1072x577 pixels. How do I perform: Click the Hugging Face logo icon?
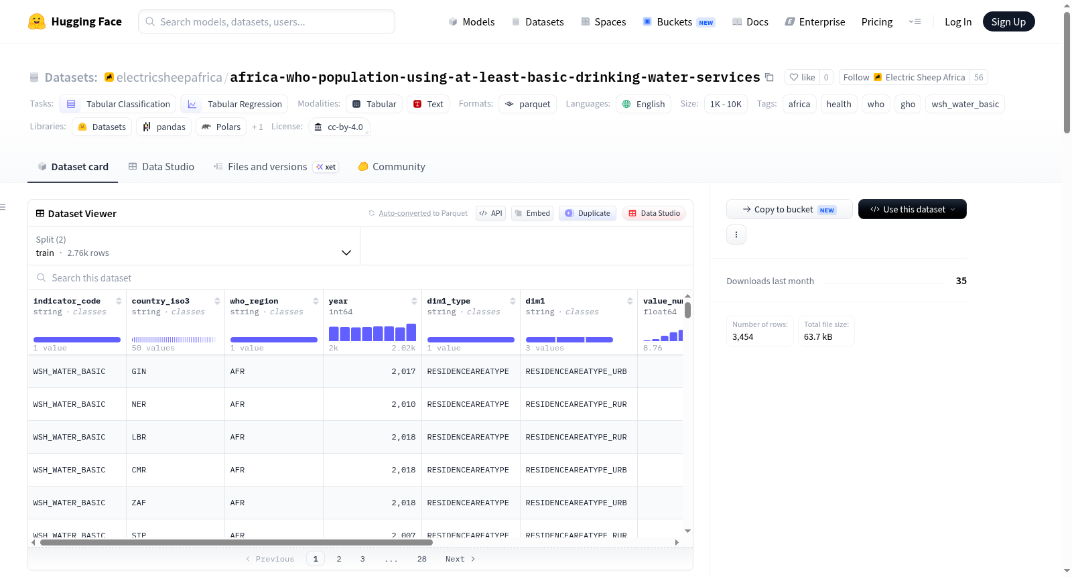[37, 21]
